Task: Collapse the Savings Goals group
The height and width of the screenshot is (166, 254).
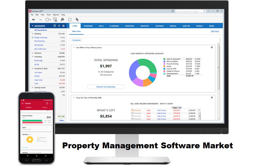Action: point(32,88)
